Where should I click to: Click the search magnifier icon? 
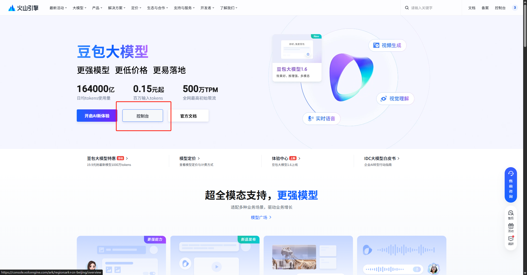(x=407, y=8)
